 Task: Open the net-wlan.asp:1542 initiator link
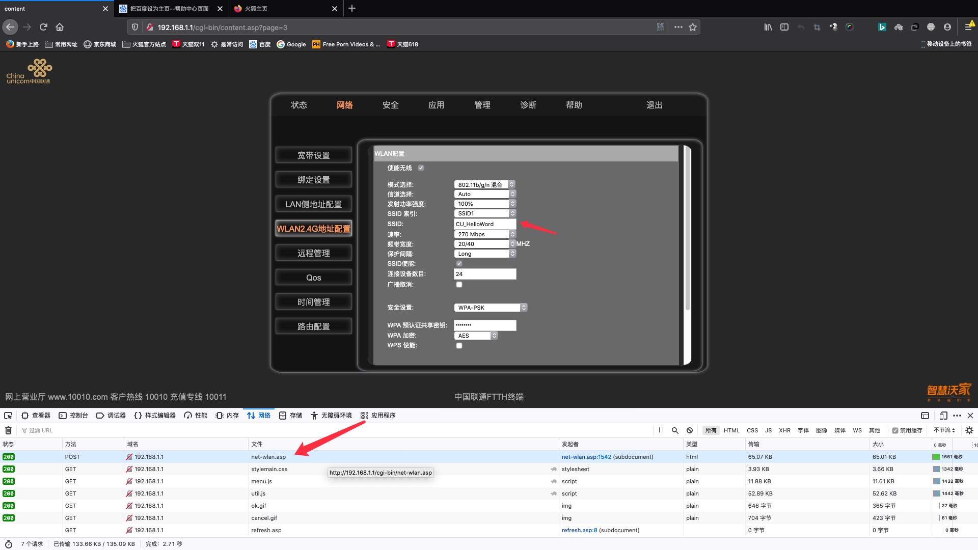[586, 457]
